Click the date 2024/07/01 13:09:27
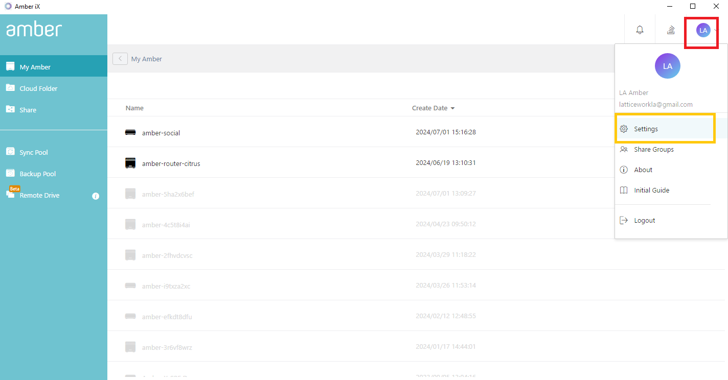 click(x=446, y=193)
